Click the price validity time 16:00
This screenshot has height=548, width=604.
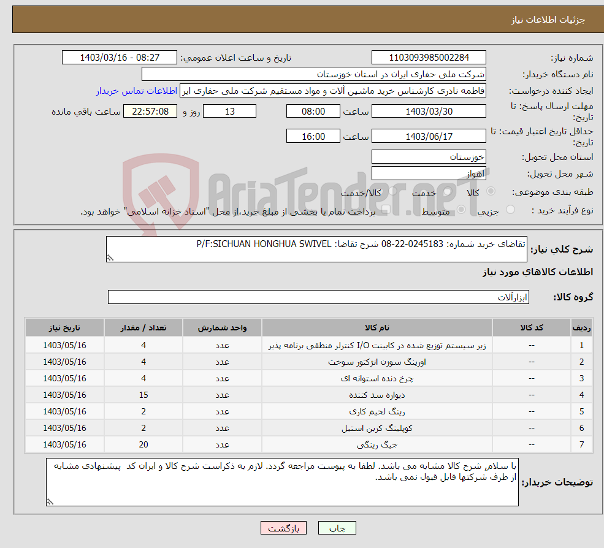pos(313,136)
